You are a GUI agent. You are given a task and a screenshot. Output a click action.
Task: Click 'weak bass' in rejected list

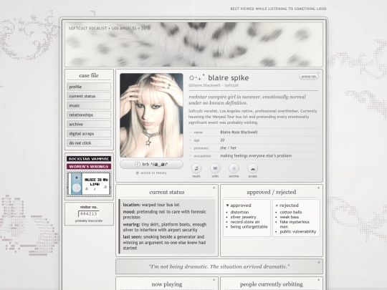290,217
